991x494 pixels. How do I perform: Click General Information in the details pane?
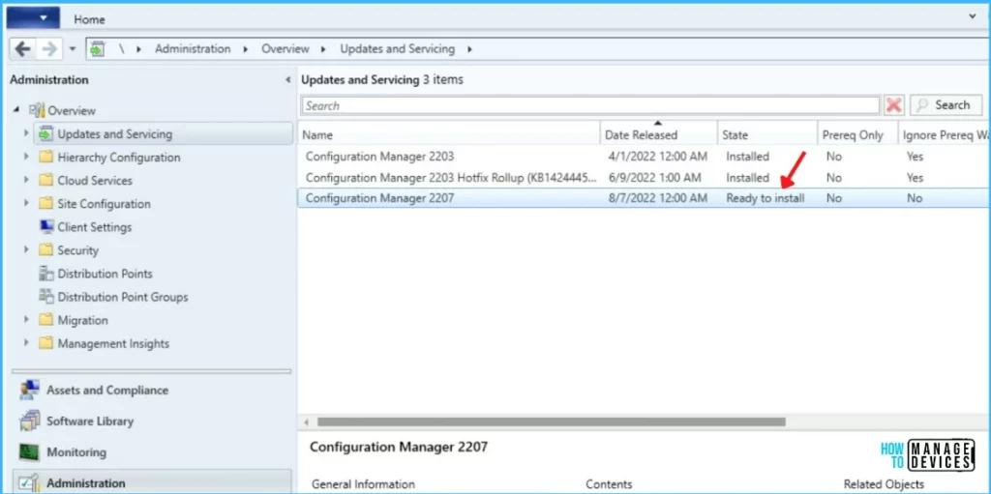[364, 484]
